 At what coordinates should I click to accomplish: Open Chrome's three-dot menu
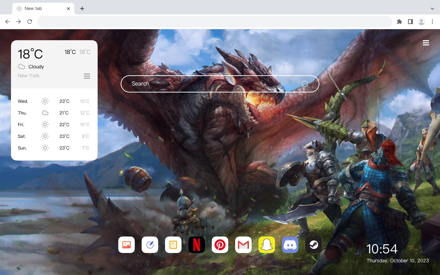tap(432, 22)
